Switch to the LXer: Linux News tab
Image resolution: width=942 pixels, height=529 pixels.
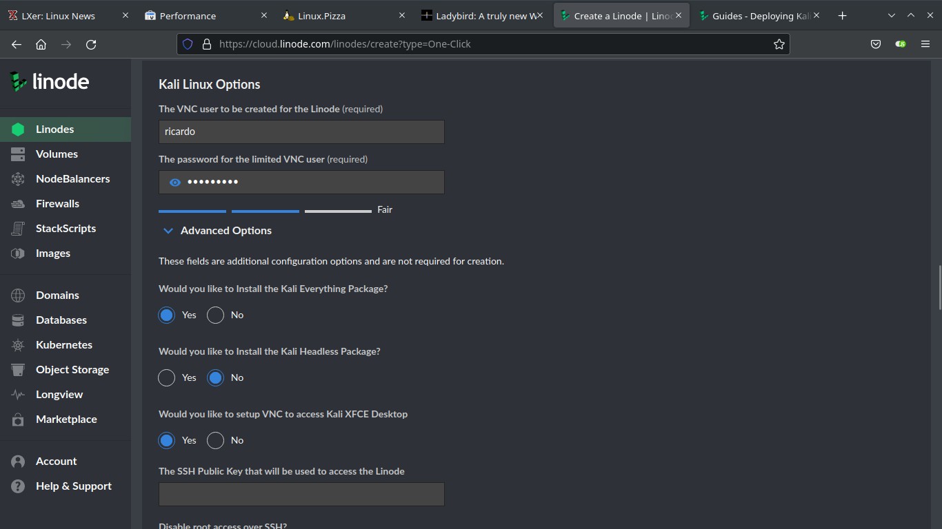tap(68, 16)
